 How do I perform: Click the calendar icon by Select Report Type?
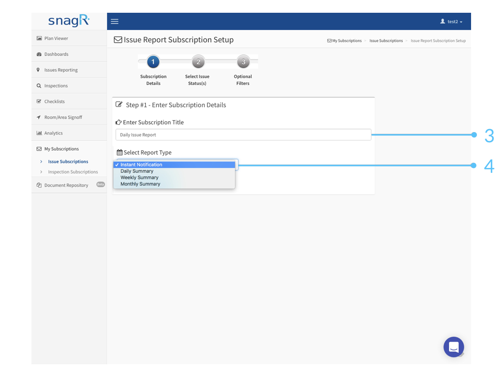pos(120,152)
